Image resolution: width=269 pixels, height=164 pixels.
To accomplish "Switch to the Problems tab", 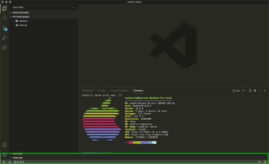I will tap(88, 91).
